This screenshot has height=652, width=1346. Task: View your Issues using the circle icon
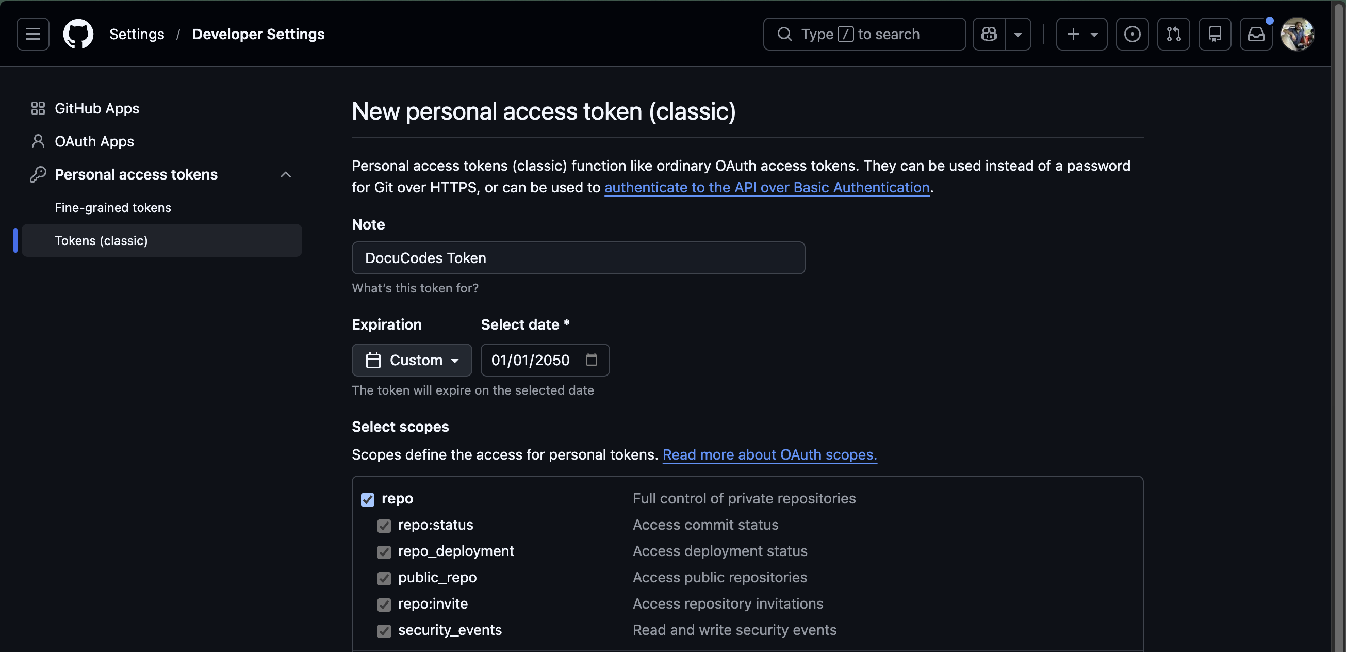[1132, 34]
